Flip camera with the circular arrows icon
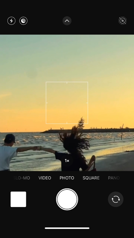The image size is (134, 238). click(116, 199)
